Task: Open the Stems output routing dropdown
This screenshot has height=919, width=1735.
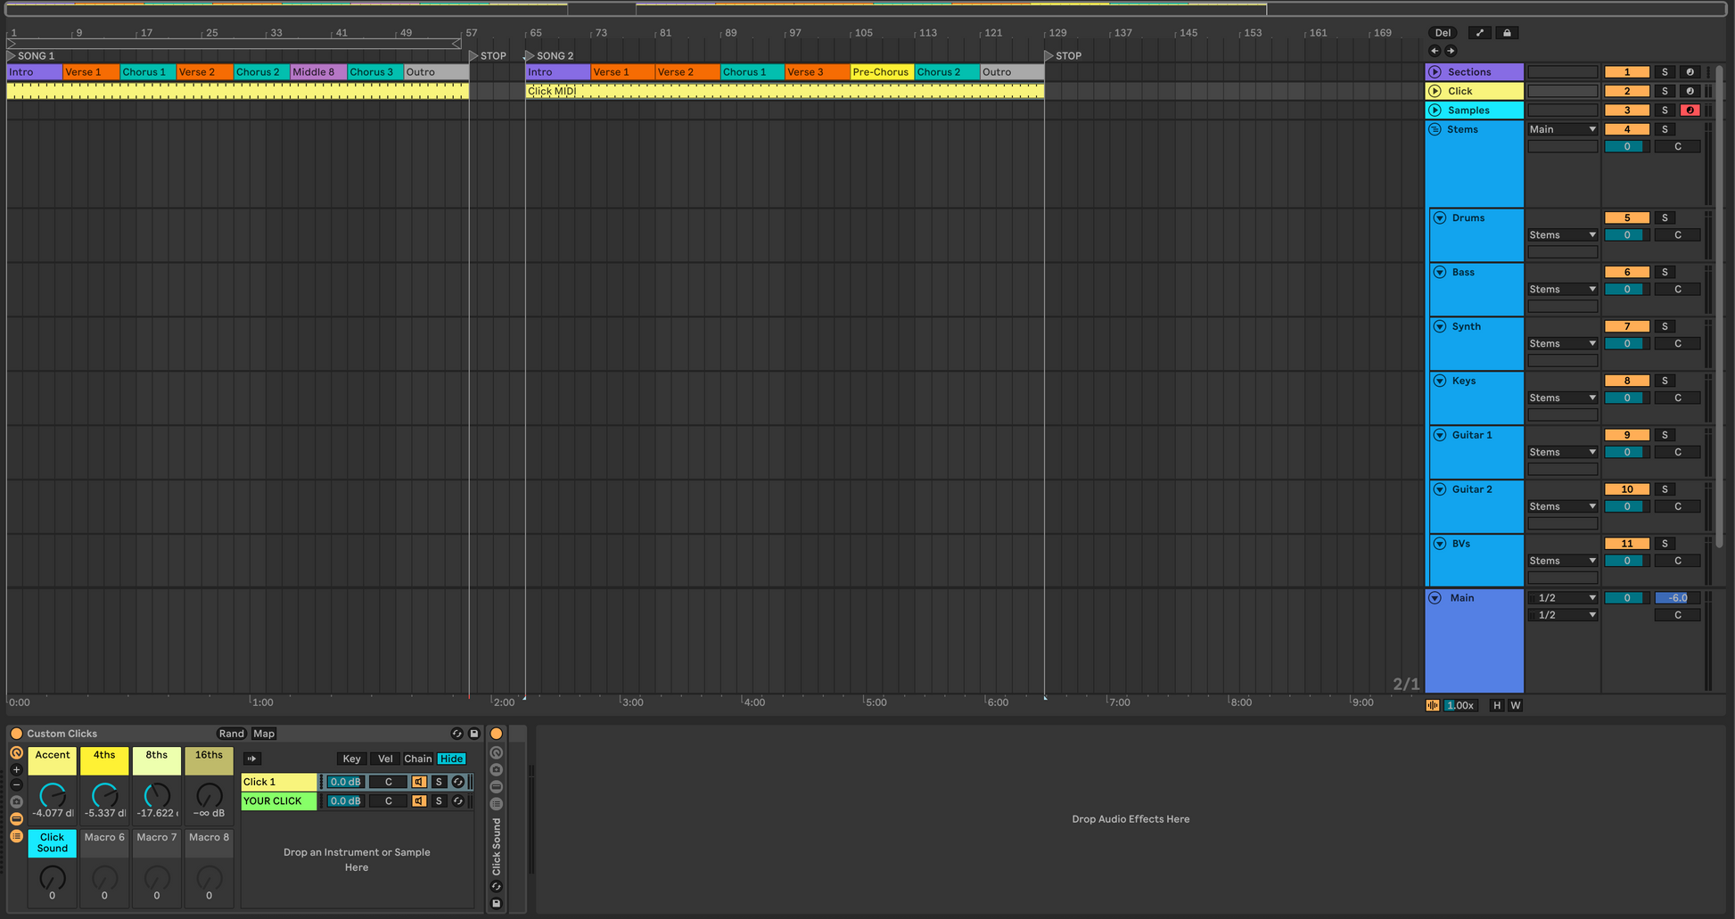Action: (x=1562, y=129)
